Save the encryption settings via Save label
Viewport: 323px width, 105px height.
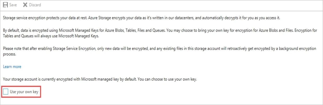[x=13, y=5]
